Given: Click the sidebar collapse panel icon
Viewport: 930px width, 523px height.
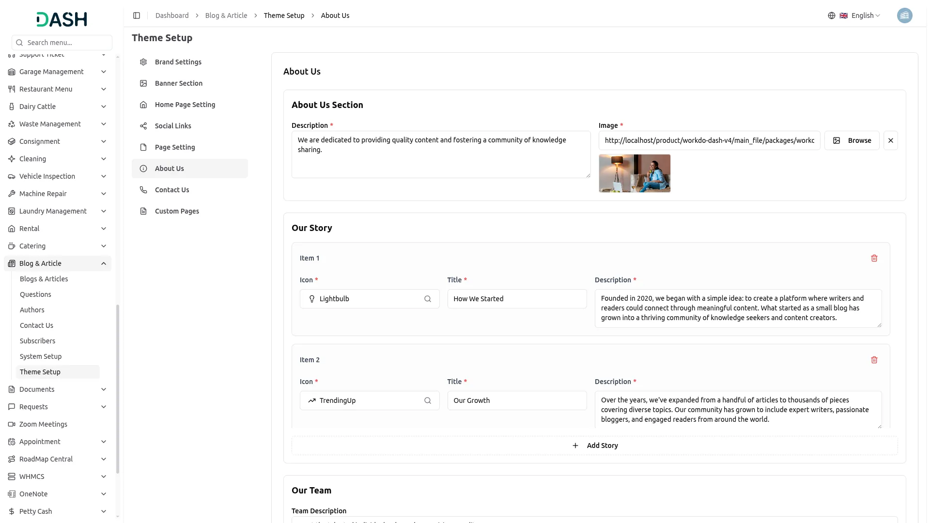Looking at the screenshot, I should click(x=137, y=15).
